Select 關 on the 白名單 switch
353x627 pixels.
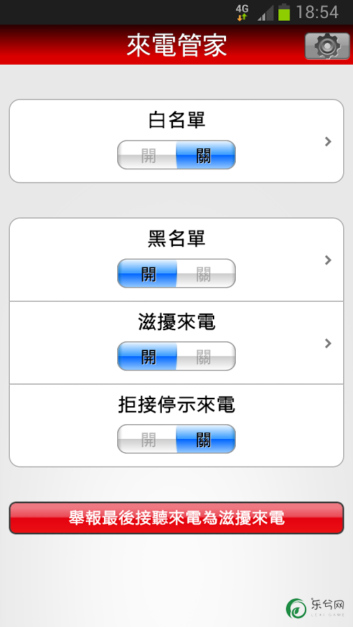[206, 155]
